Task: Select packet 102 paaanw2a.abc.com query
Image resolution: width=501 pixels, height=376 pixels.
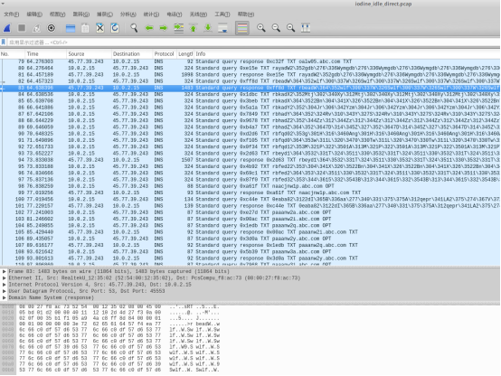Action: [x=250, y=212]
